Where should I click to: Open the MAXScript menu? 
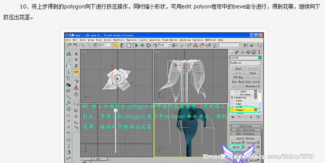(211, 40)
